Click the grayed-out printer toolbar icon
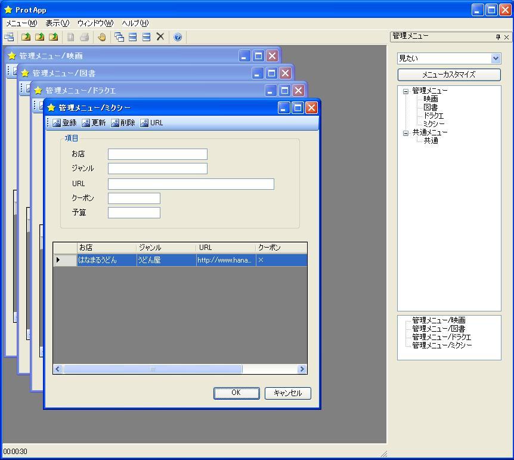 [84, 37]
